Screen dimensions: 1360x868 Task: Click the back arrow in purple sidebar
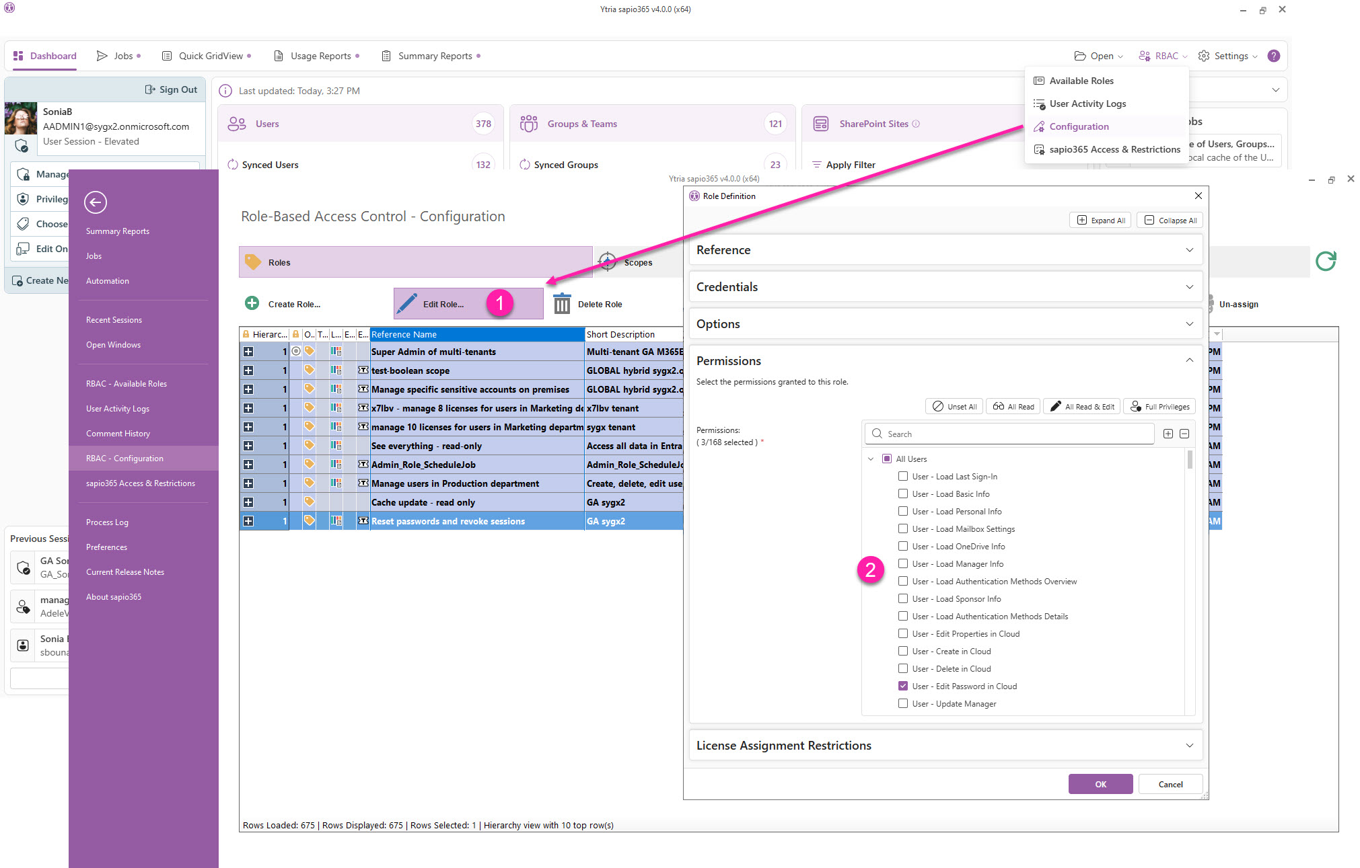tap(96, 202)
